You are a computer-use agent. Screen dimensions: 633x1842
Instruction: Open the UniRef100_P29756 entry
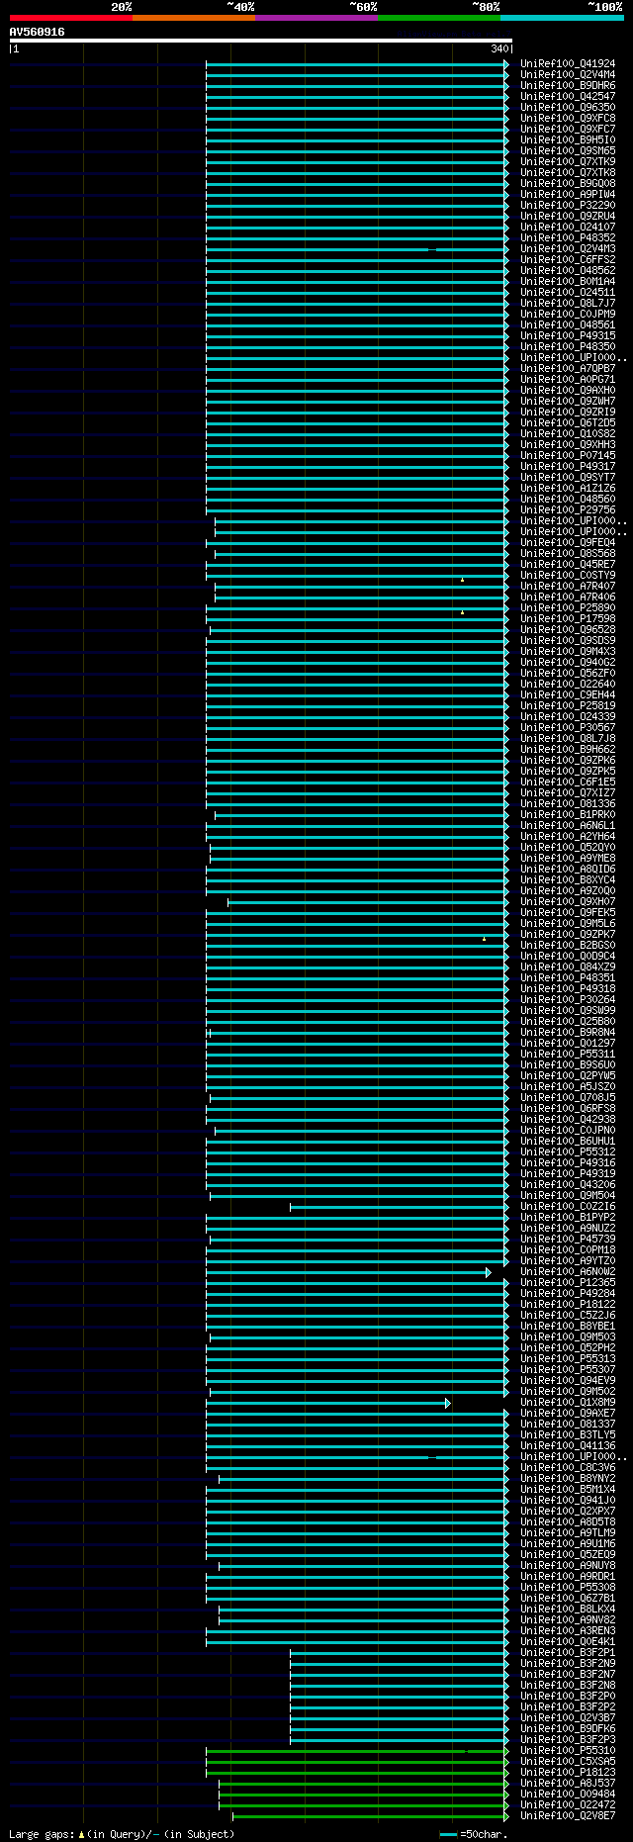click(x=568, y=509)
